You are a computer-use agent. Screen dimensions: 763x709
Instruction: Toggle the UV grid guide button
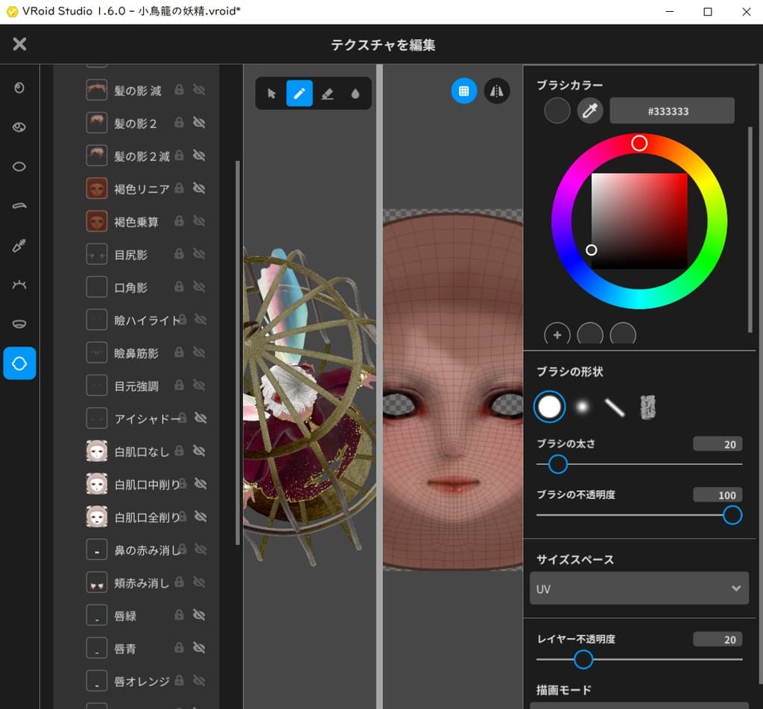pos(463,91)
